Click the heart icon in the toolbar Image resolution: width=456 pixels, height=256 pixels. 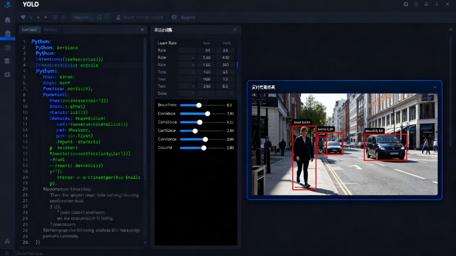[x=23, y=17]
